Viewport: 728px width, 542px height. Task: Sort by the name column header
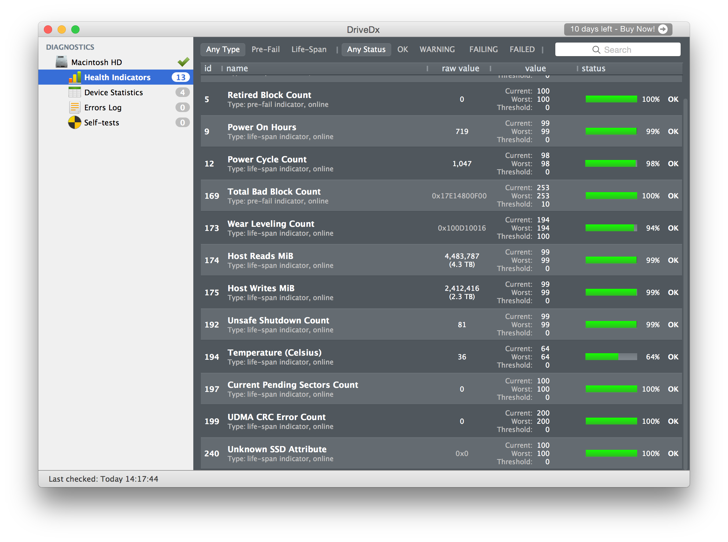(237, 69)
